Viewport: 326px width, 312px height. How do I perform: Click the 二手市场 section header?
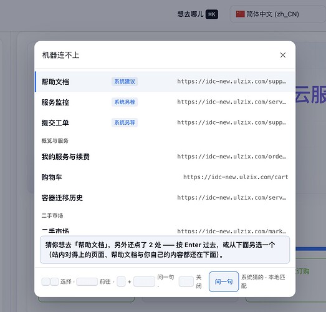[52, 216]
